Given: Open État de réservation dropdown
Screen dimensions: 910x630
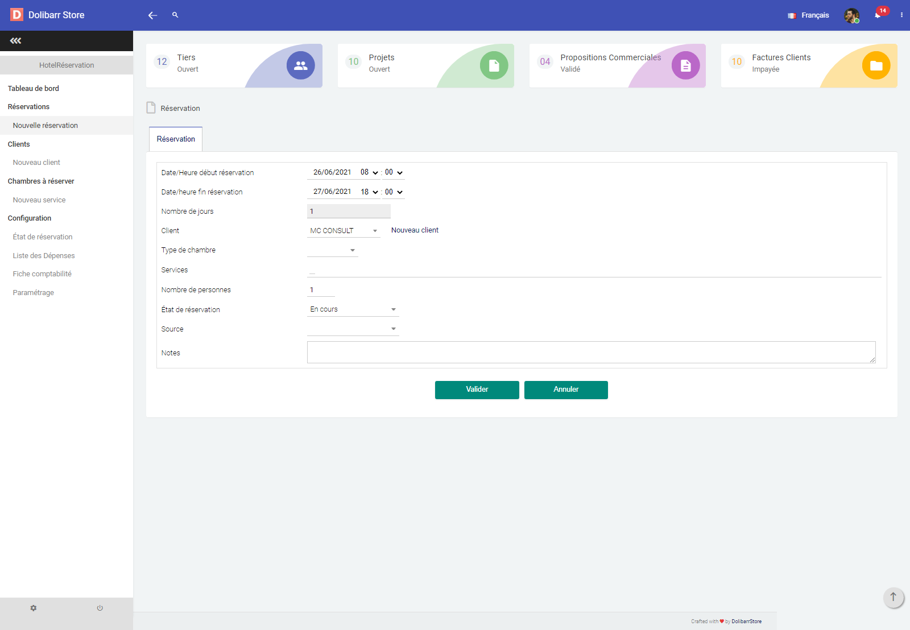Looking at the screenshot, I should [353, 309].
